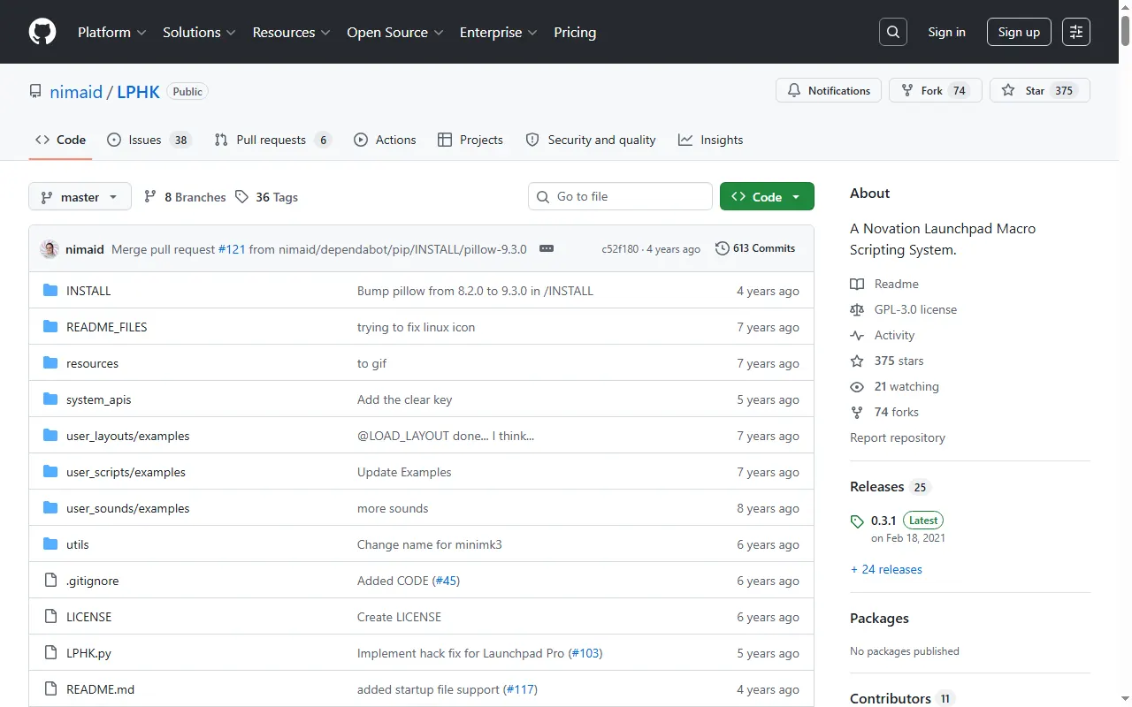Open the master branch selector dropdown
1132x707 pixels.
click(x=80, y=196)
